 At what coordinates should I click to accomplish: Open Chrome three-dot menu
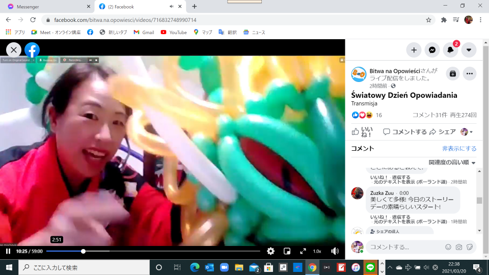(480, 20)
